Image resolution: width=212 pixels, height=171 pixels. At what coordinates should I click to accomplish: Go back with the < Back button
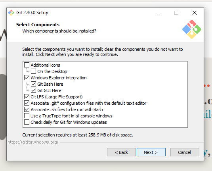121,152
